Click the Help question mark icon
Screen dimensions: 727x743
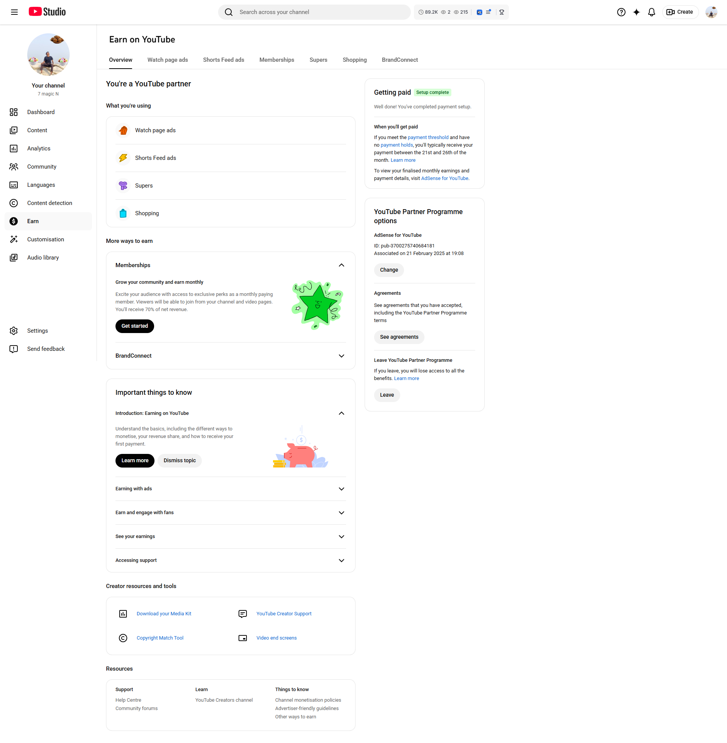coord(621,12)
